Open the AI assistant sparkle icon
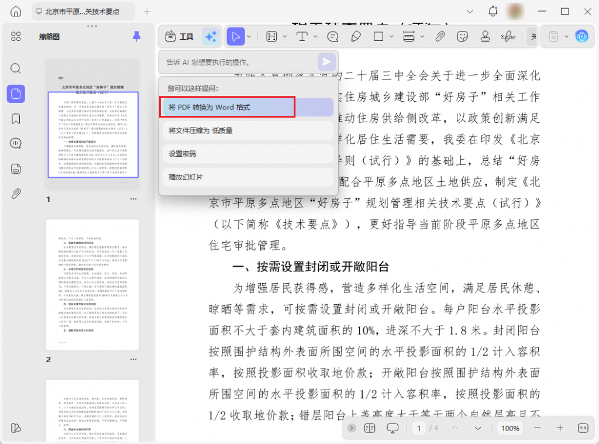 (211, 36)
